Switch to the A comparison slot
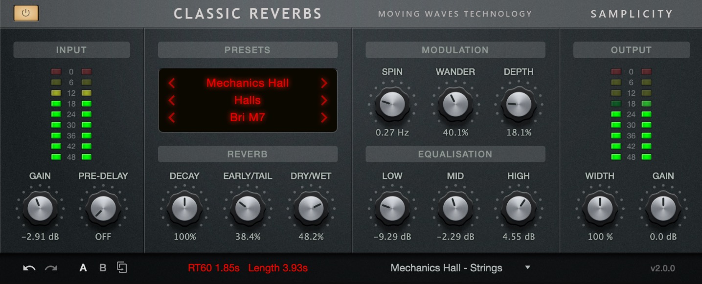 coord(83,268)
